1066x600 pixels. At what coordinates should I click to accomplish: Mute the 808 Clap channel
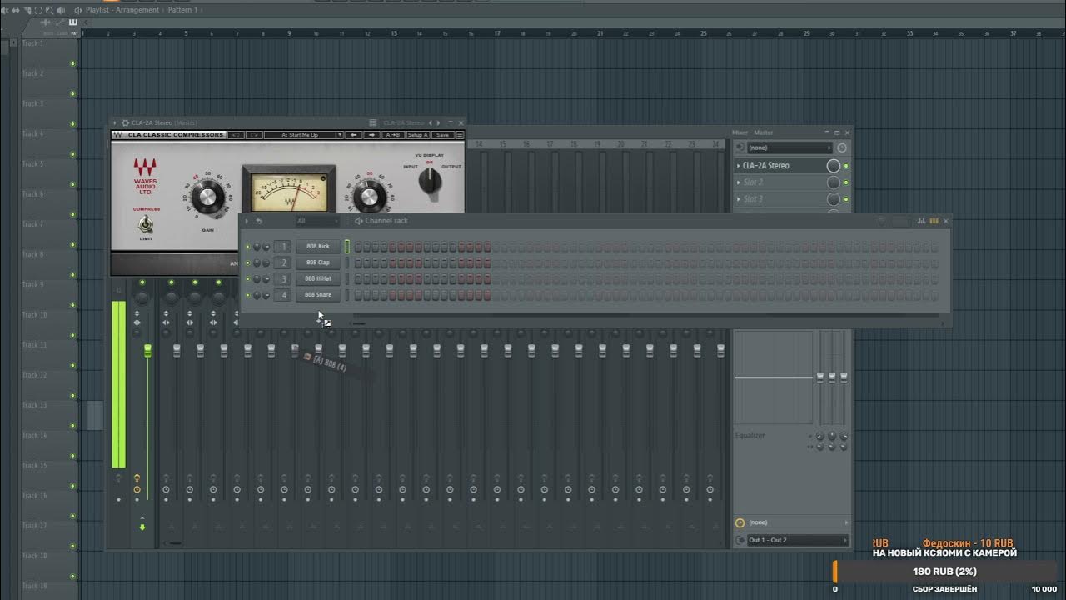(x=247, y=262)
